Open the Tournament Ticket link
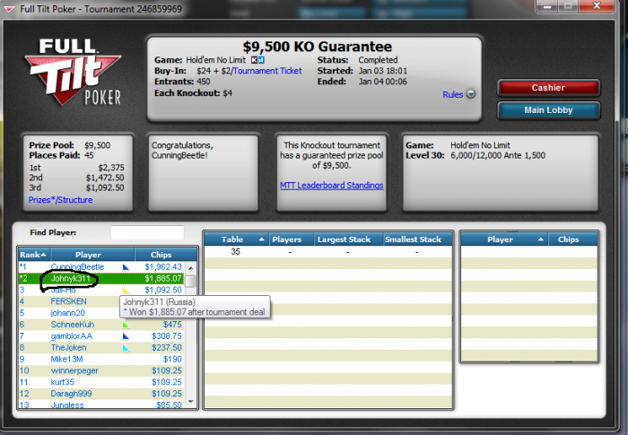 coord(267,71)
